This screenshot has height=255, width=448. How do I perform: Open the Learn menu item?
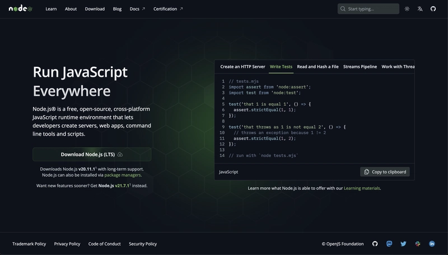click(x=51, y=9)
